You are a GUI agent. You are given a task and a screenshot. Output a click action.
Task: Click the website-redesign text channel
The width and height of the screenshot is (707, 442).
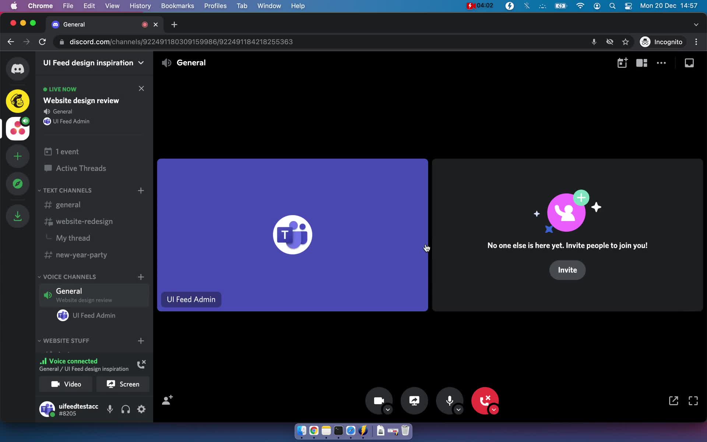84,221
